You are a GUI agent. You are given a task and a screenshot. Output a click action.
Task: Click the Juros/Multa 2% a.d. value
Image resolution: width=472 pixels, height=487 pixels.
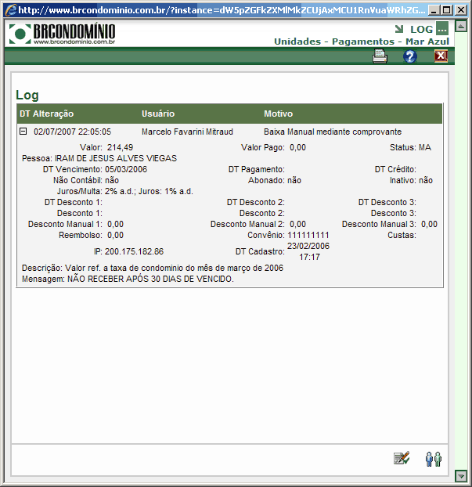[x=149, y=191]
